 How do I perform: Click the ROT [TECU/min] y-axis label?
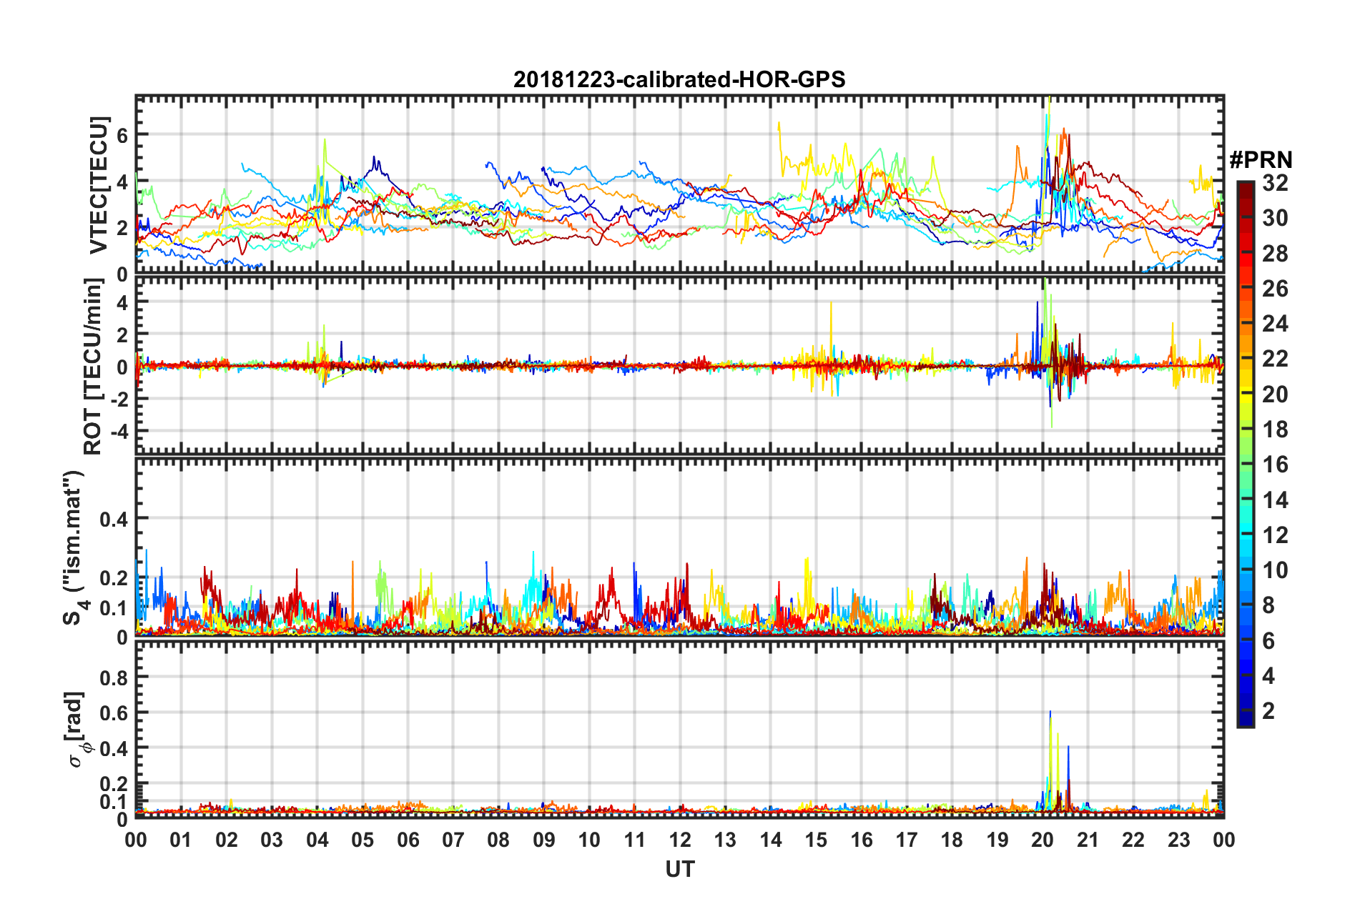(93, 367)
